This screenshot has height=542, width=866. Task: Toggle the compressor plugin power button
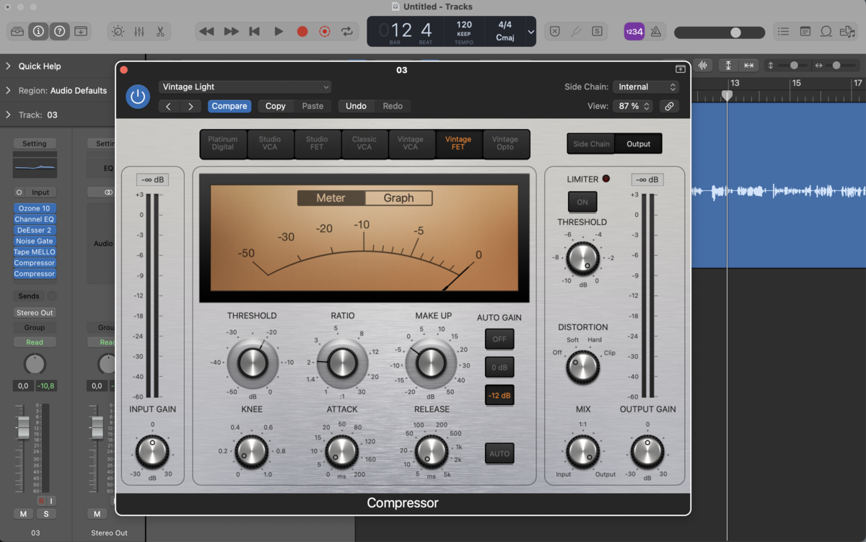tap(138, 97)
